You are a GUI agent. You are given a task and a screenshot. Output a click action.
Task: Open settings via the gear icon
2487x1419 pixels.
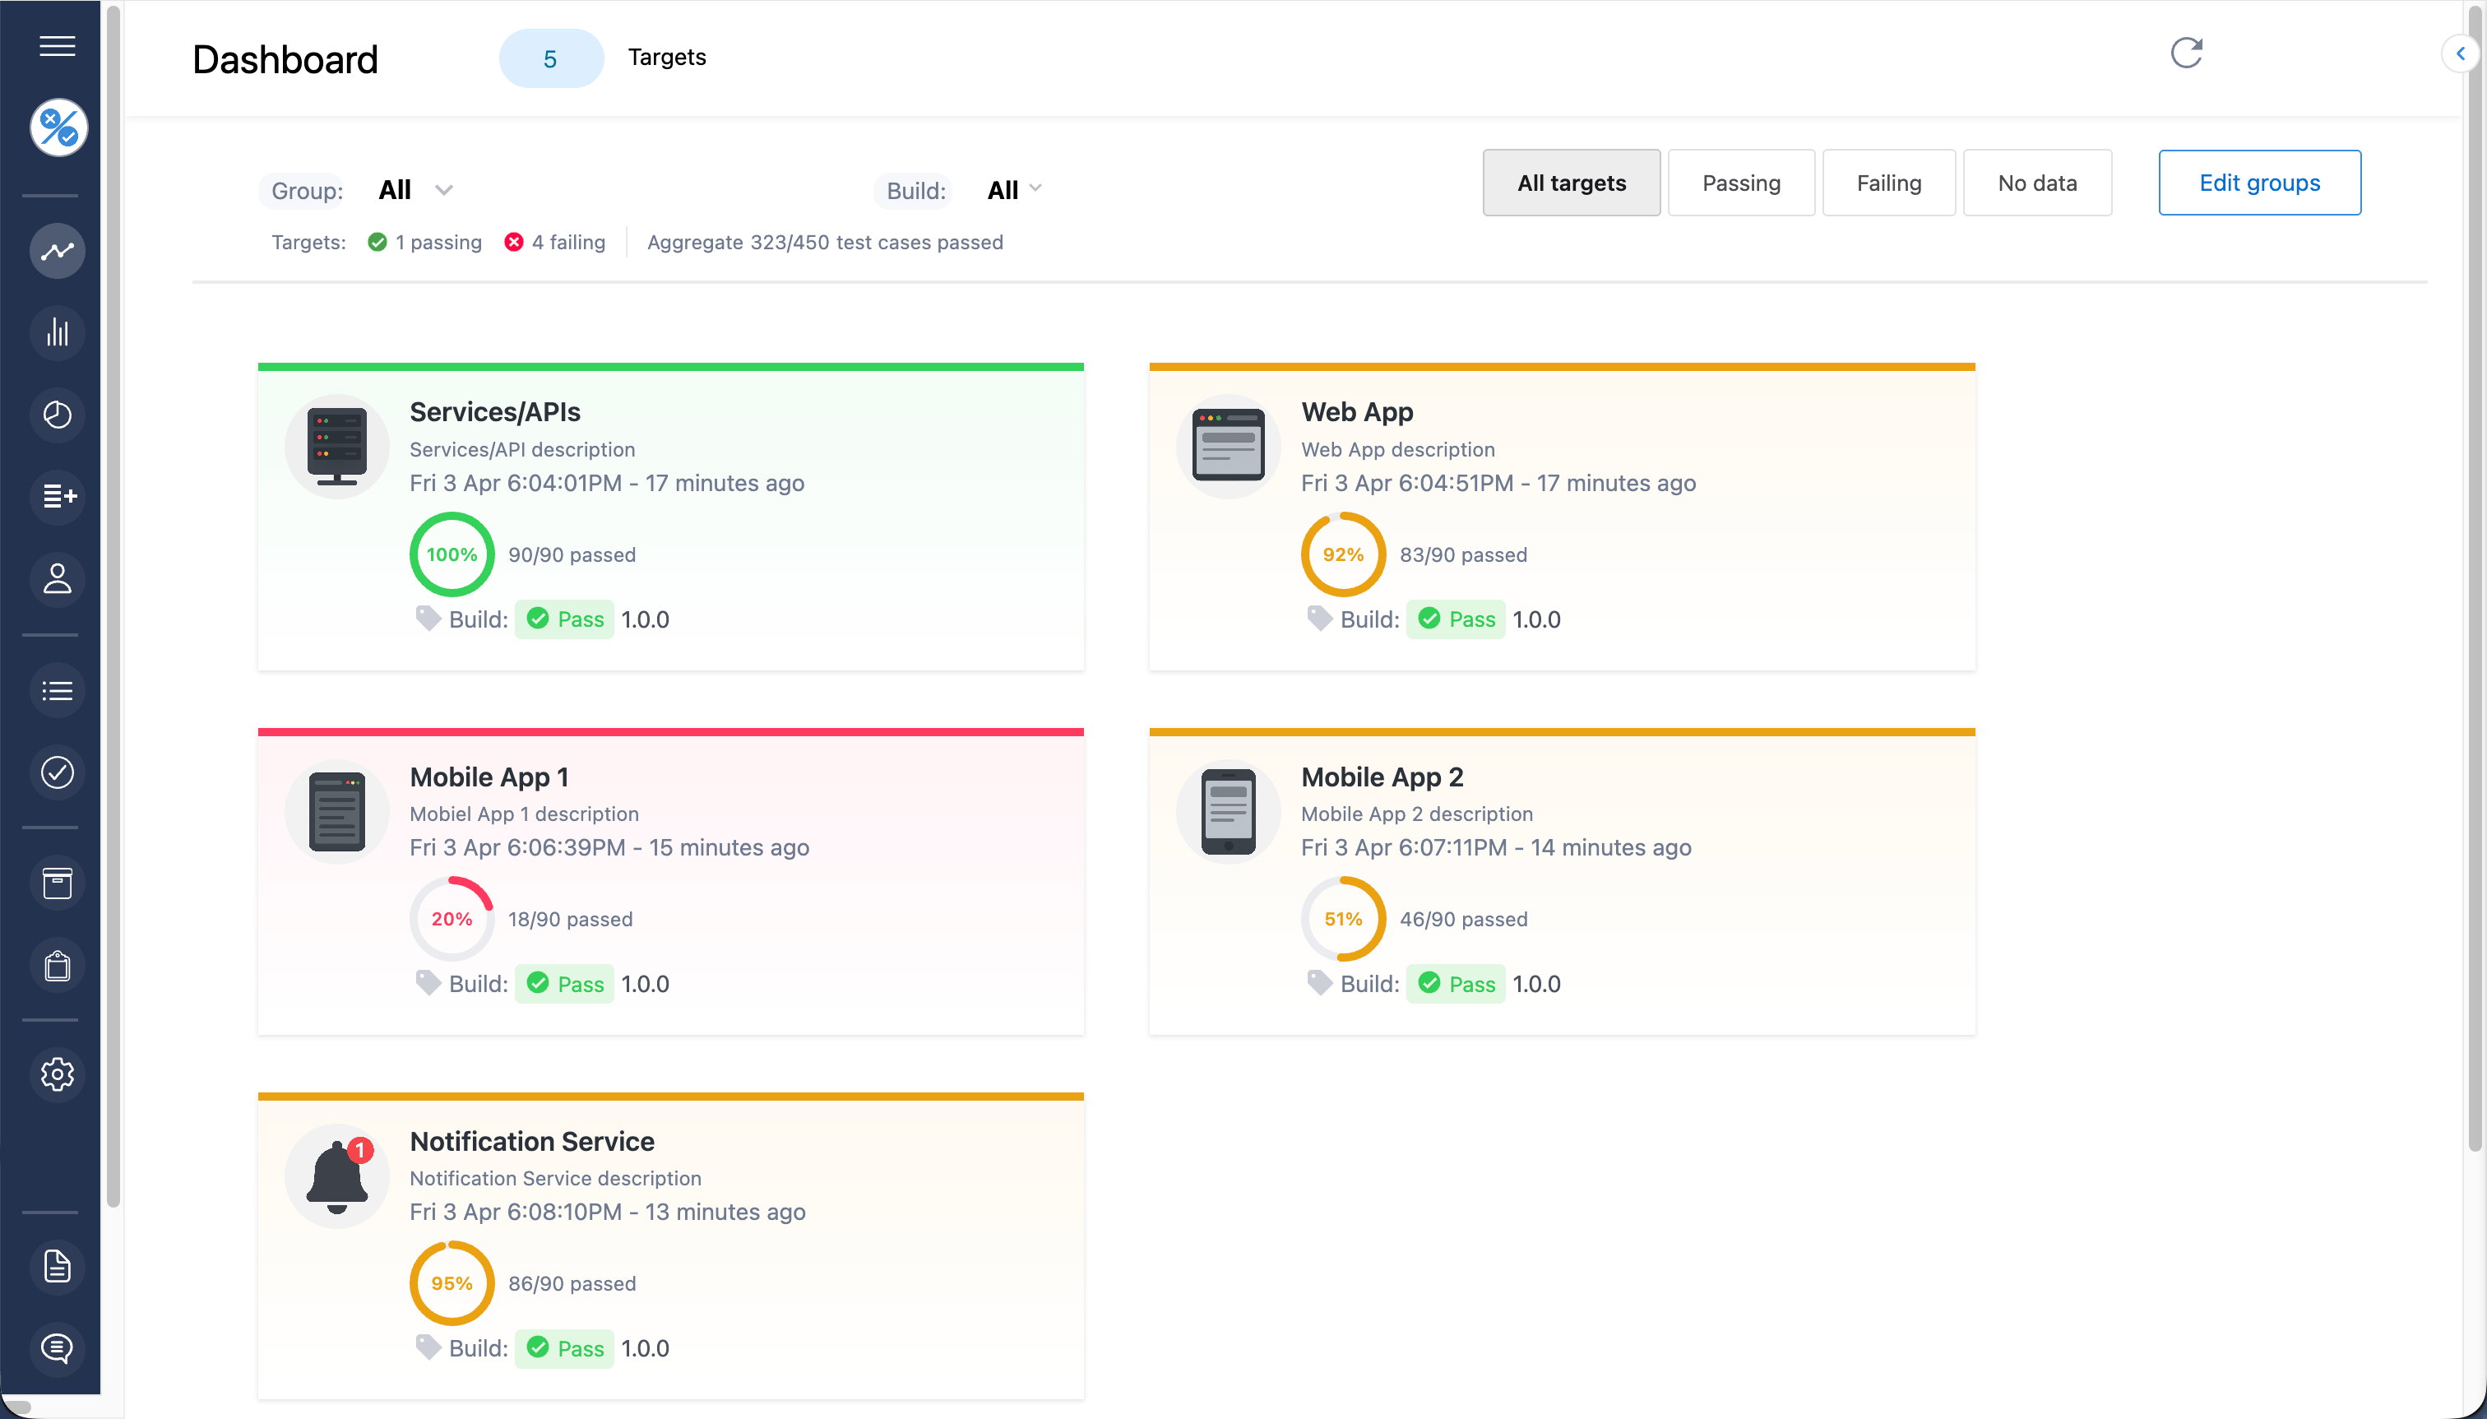57,1074
